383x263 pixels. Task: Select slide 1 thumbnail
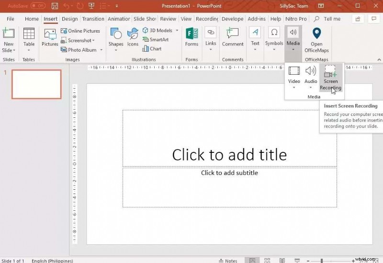click(x=36, y=84)
